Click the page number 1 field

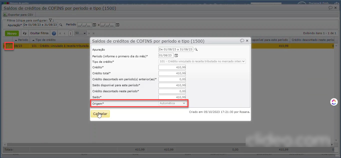(71, 33)
